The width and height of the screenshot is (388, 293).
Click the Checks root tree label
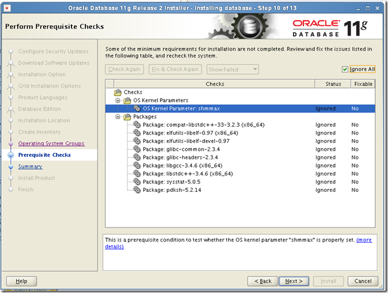(133, 92)
